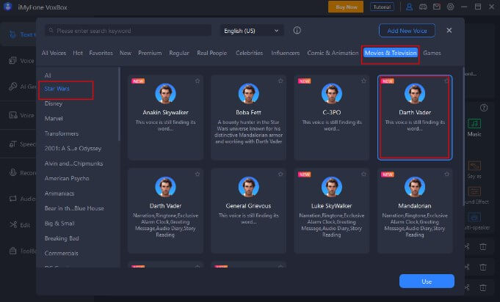Favorite the second-row Darth Vader voice star
This screenshot has width=500, height=302.
click(x=198, y=174)
